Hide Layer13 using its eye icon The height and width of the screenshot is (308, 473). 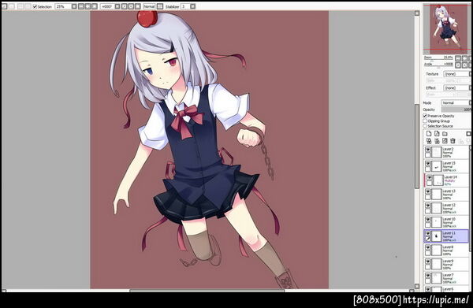click(428, 191)
